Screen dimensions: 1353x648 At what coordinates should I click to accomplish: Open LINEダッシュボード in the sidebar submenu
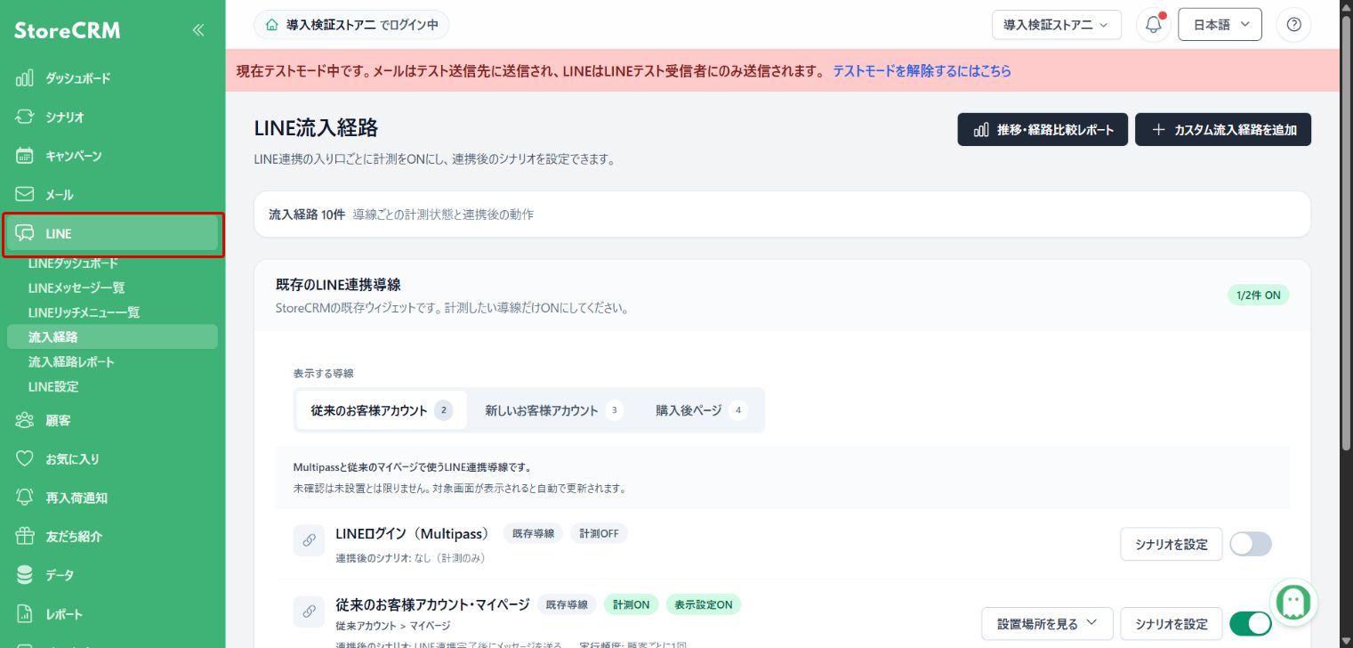tap(73, 263)
